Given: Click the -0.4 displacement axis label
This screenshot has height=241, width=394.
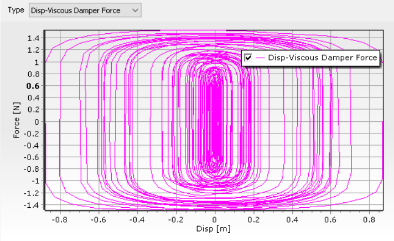Looking at the screenshot, I should 137,220.
